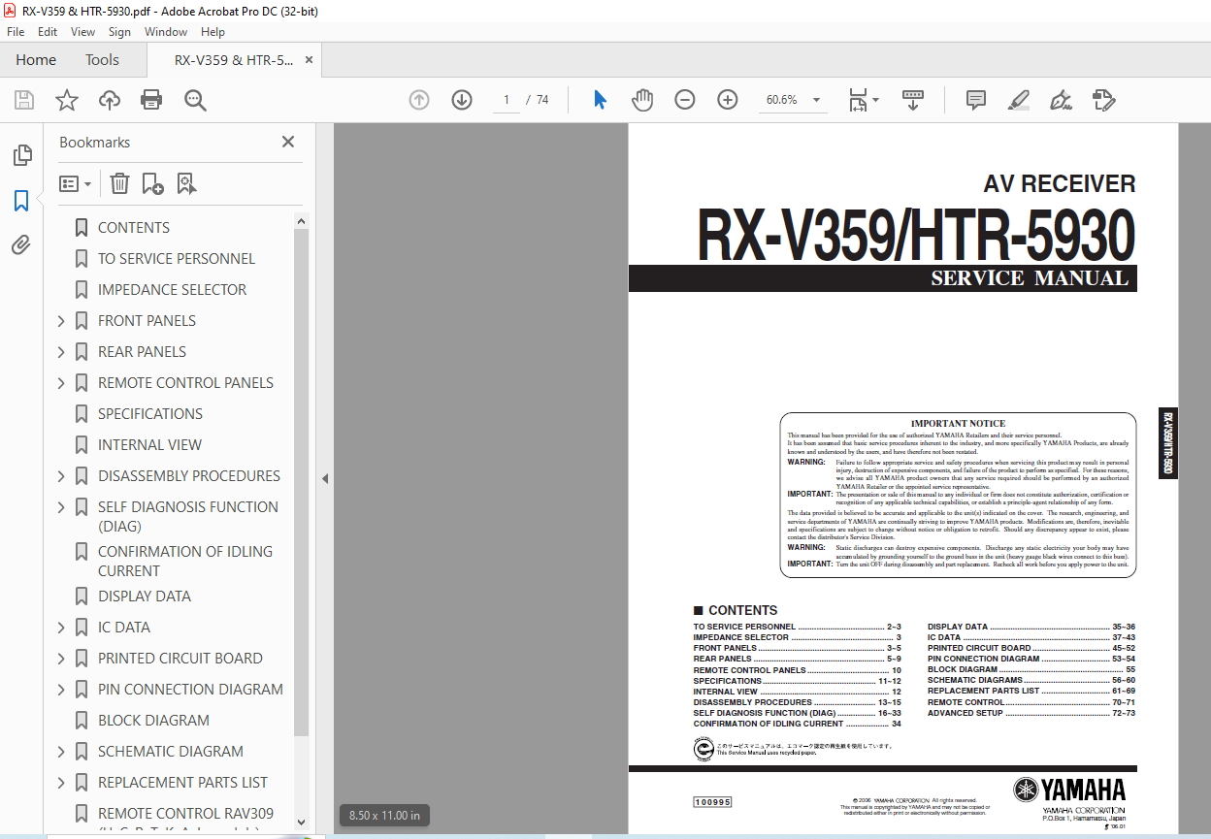Open the SPECIFICATIONS bookmark

[x=150, y=414]
